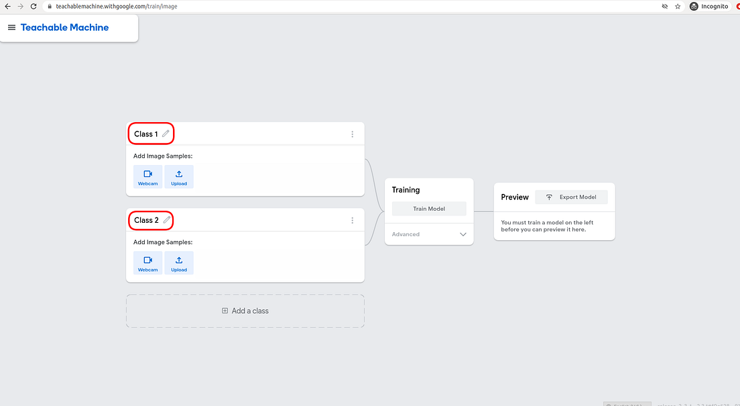
Task: Select Webcam input for Class 2
Action: click(x=147, y=262)
